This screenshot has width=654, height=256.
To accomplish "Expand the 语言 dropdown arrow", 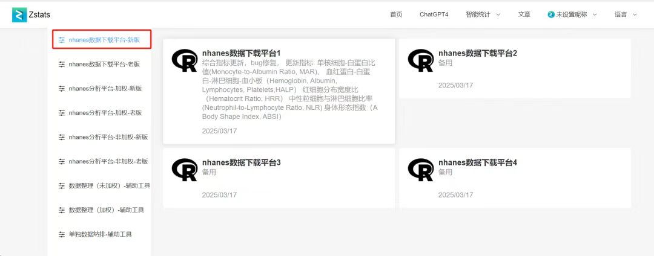I will coord(635,14).
